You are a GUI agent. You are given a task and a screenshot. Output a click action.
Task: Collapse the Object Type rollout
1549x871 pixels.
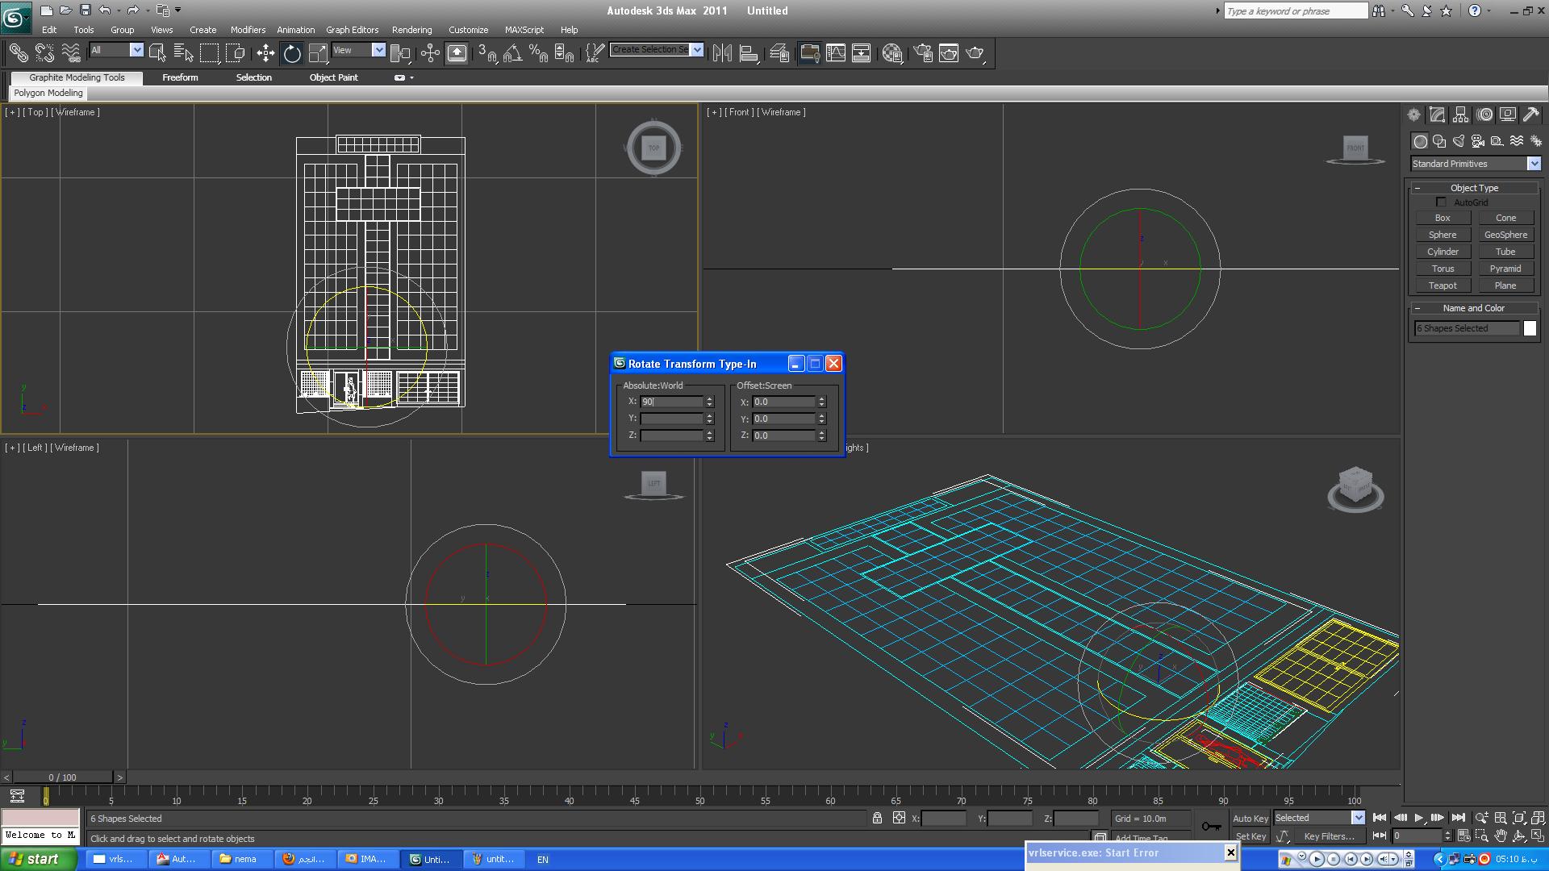tap(1417, 188)
